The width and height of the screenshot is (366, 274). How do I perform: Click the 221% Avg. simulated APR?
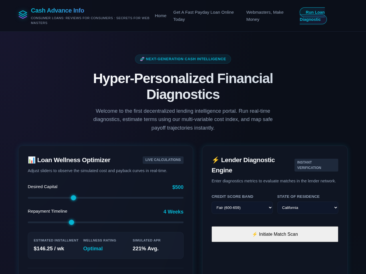(x=146, y=249)
